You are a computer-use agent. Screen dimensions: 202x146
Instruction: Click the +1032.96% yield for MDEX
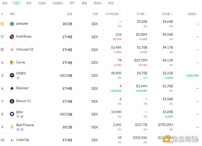[x=192, y=76]
